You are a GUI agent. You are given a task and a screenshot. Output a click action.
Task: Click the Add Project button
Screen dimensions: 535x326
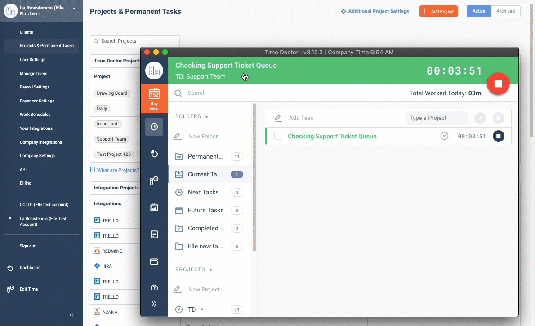(438, 11)
